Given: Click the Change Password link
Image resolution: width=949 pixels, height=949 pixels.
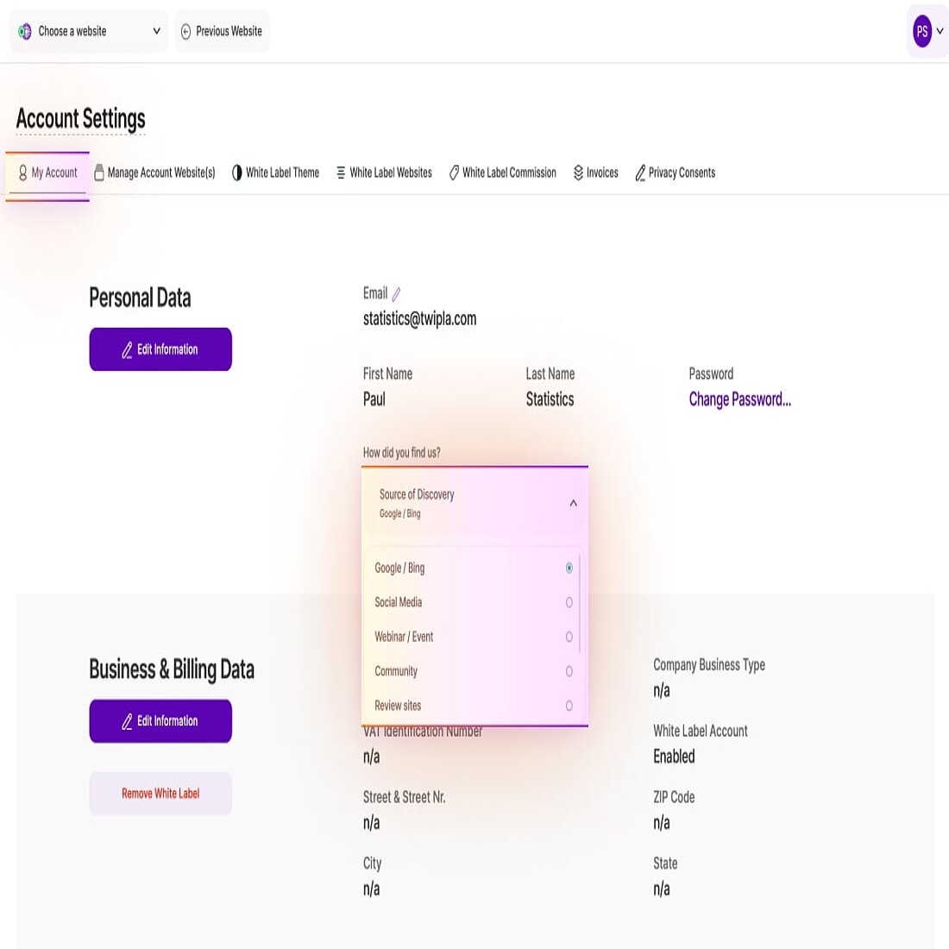Looking at the screenshot, I should click(x=739, y=399).
